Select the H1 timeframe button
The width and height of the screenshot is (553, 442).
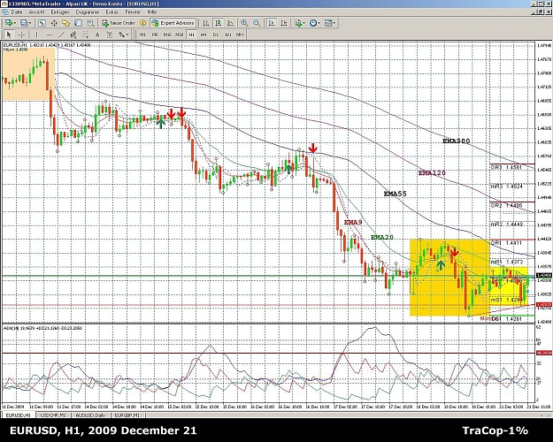pyautogui.click(x=191, y=34)
